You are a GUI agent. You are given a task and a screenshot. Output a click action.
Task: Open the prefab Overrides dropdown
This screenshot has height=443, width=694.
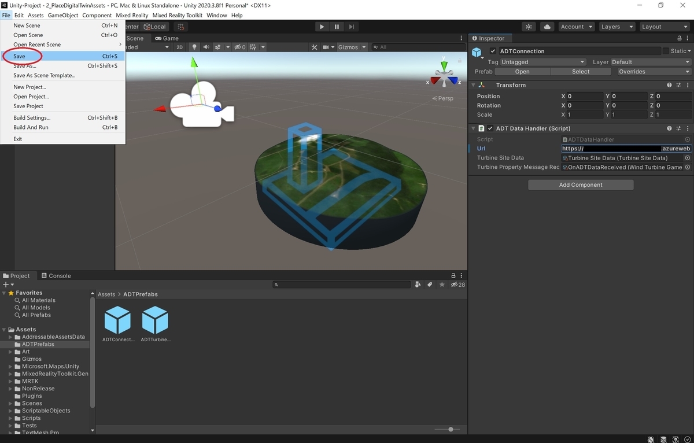click(x=654, y=72)
